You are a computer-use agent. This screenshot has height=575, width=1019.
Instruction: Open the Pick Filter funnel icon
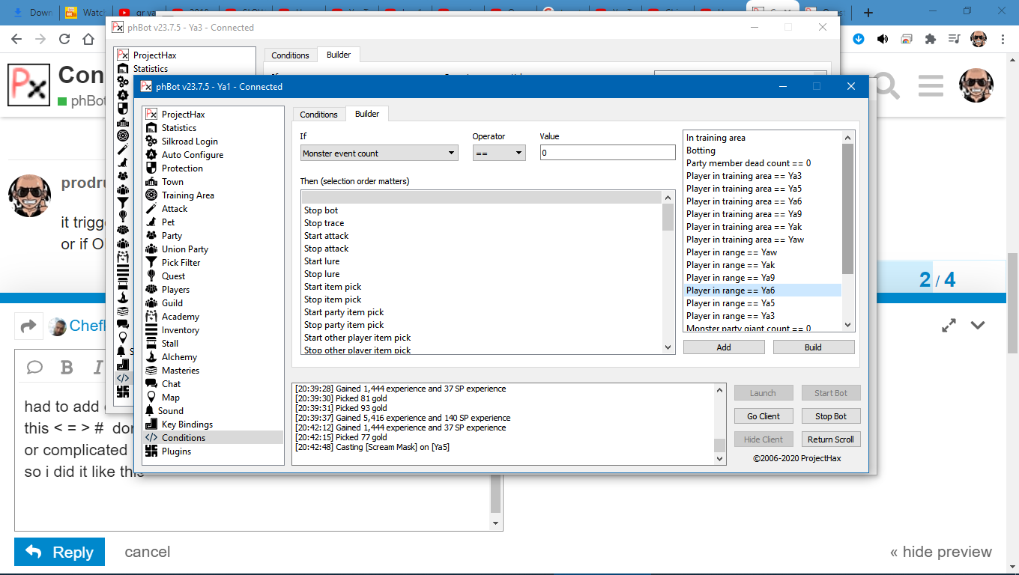[151, 263]
